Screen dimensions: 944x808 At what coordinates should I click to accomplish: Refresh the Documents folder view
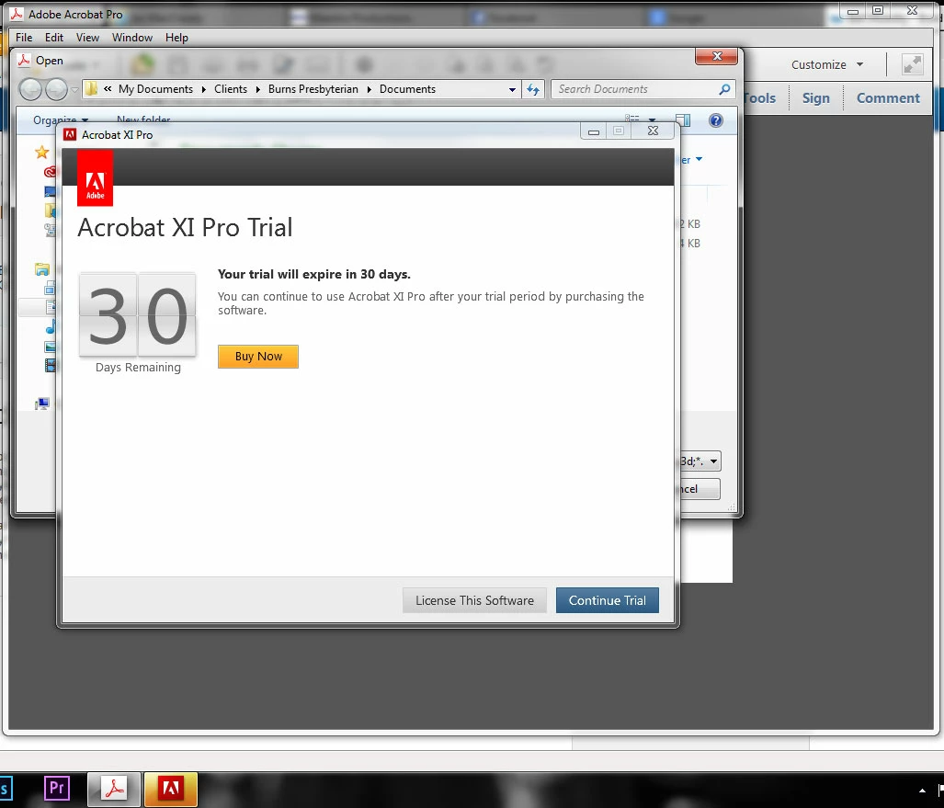533,90
